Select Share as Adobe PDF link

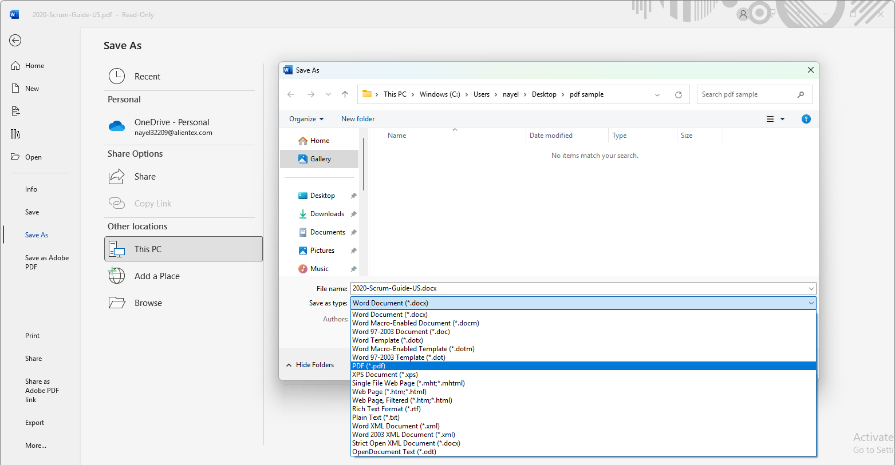tap(42, 391)
